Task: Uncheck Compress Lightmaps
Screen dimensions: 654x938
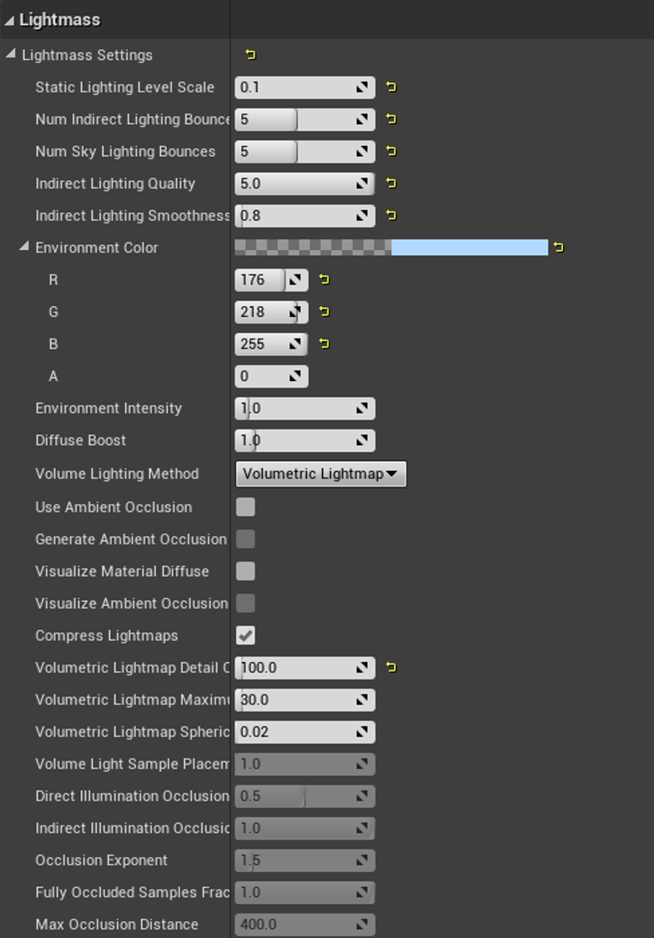Action: (x=245, y=635)
